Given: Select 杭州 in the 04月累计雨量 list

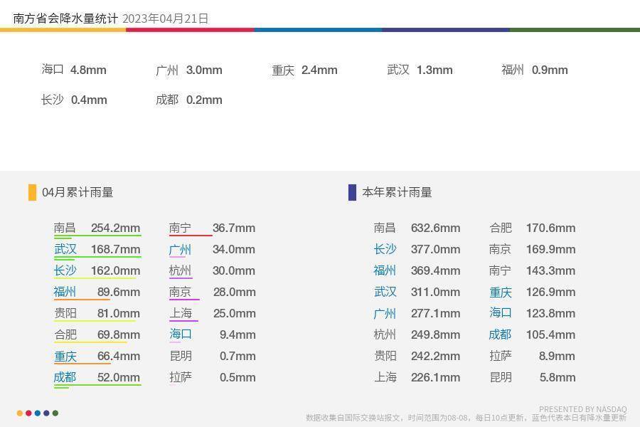Looking at the screenshot, I should [x=180, y=270].
